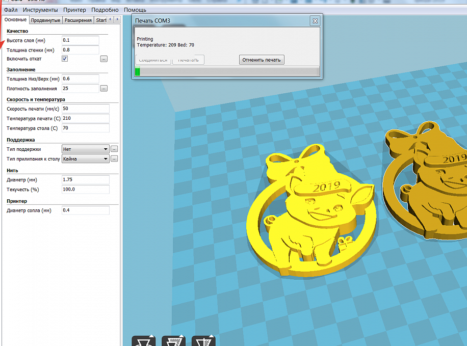
Task: Click the Принтер section heading in settings
Action: pos(17,201)
